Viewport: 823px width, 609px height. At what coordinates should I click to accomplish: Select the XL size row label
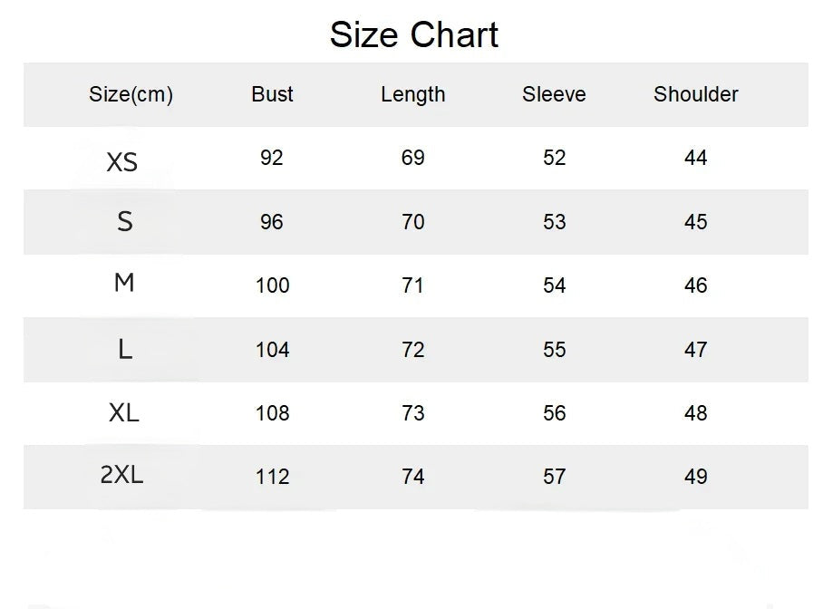pyautogui.click(x=123, y=413)
